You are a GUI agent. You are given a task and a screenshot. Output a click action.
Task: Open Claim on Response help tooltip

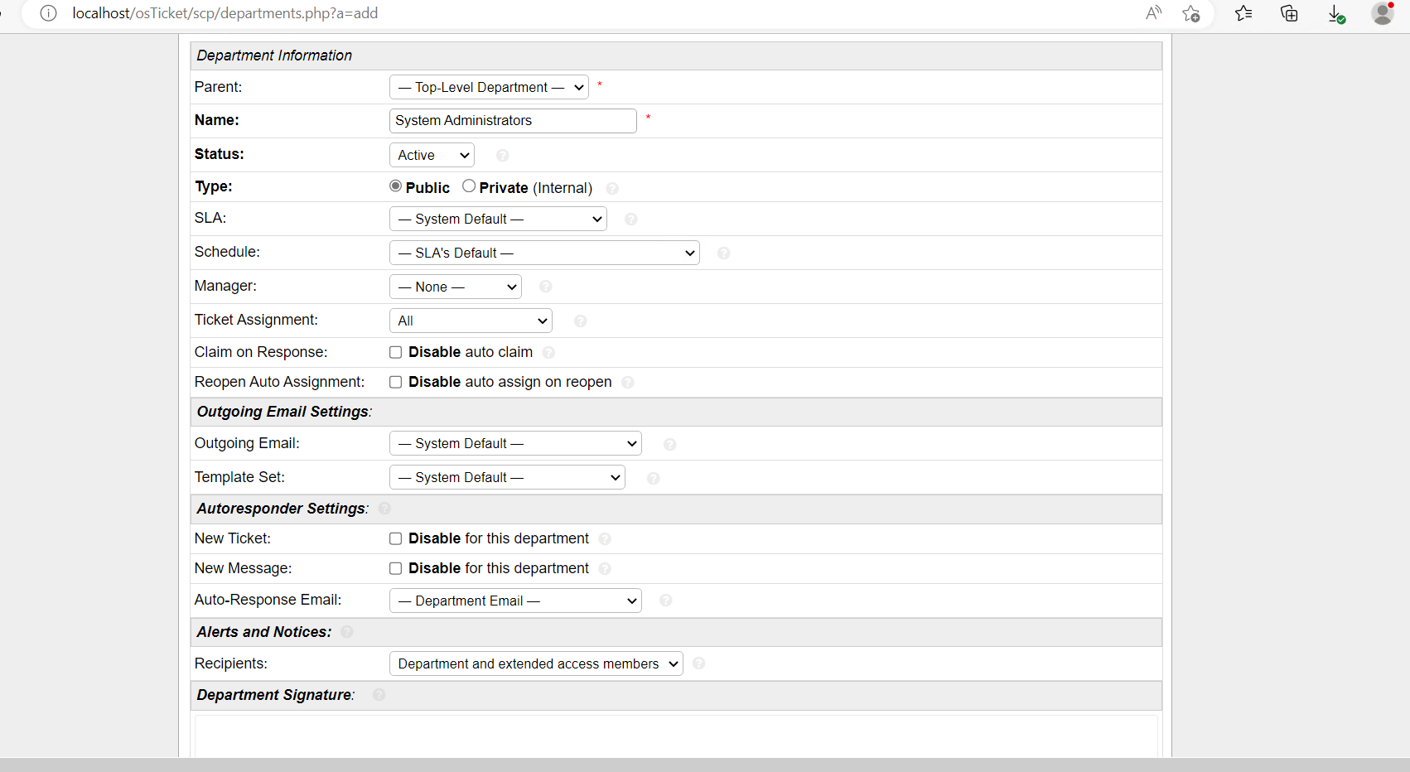(548, 353)
